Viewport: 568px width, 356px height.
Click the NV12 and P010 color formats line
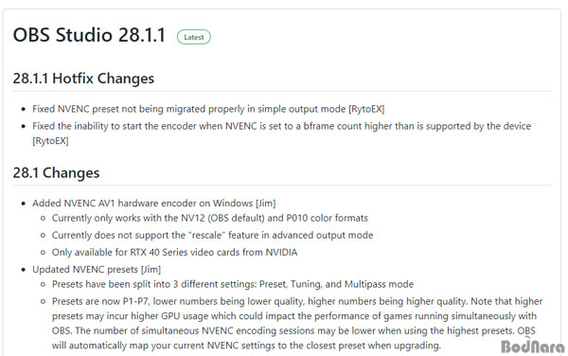point(210,218)
